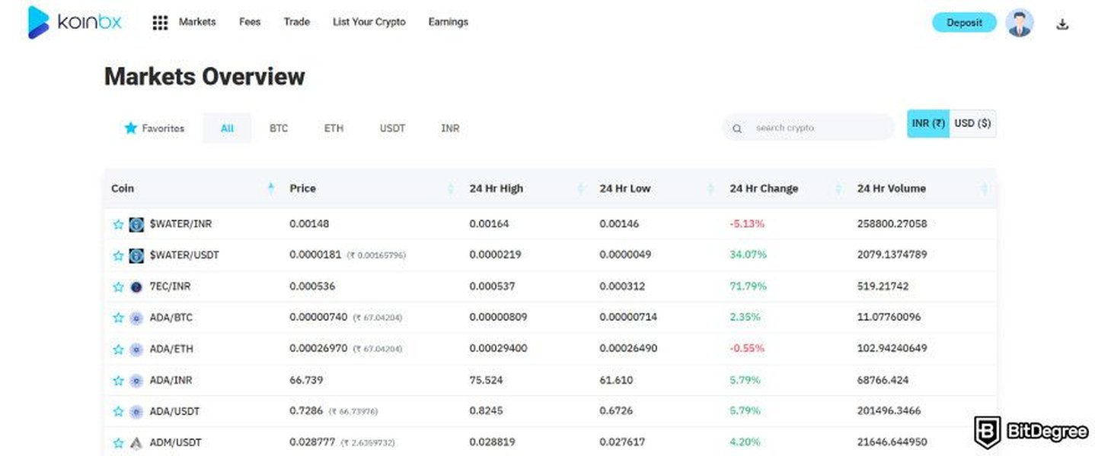Click the 258800.27058 volume value

pyautogui.click(x=892, y=224)
